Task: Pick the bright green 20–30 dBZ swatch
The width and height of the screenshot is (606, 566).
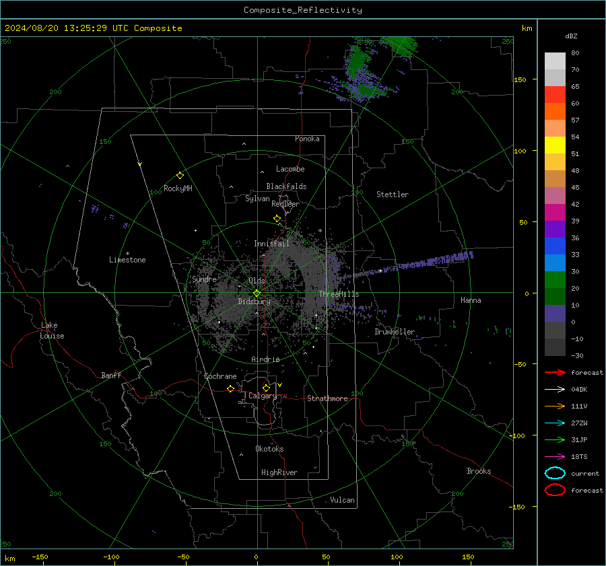Action: (x=555, y=279)
